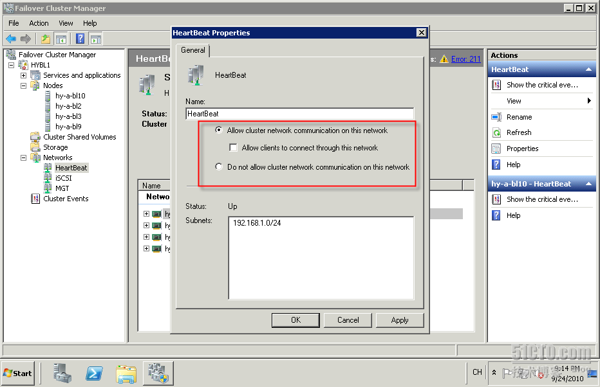Open the Start menu

pyautogui.click(x=18, y=373)
